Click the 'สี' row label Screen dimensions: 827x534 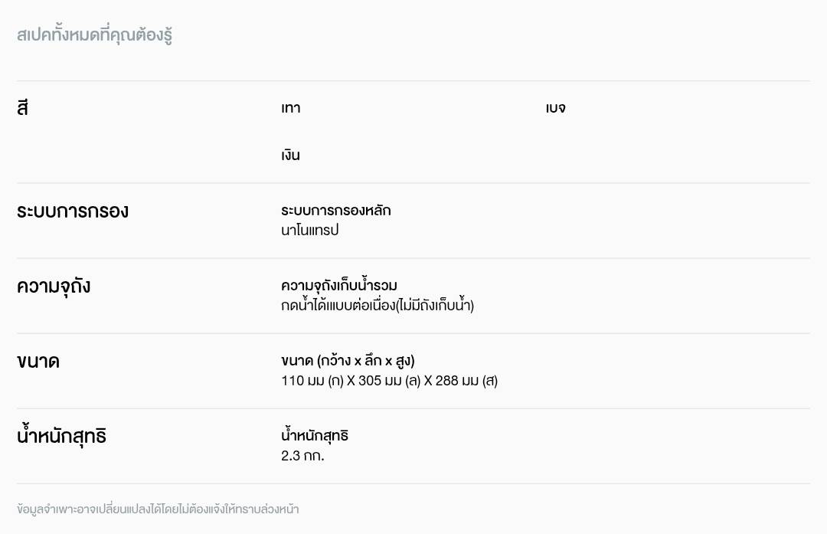tap(22, 109)
